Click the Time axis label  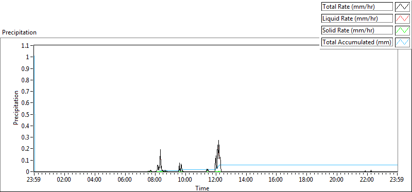coord(202,188)
